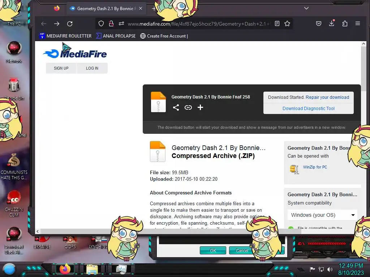Open the Firefox hamburger menu
The height and width of the screenshot is (277, 370).
(x=358, y=23)
